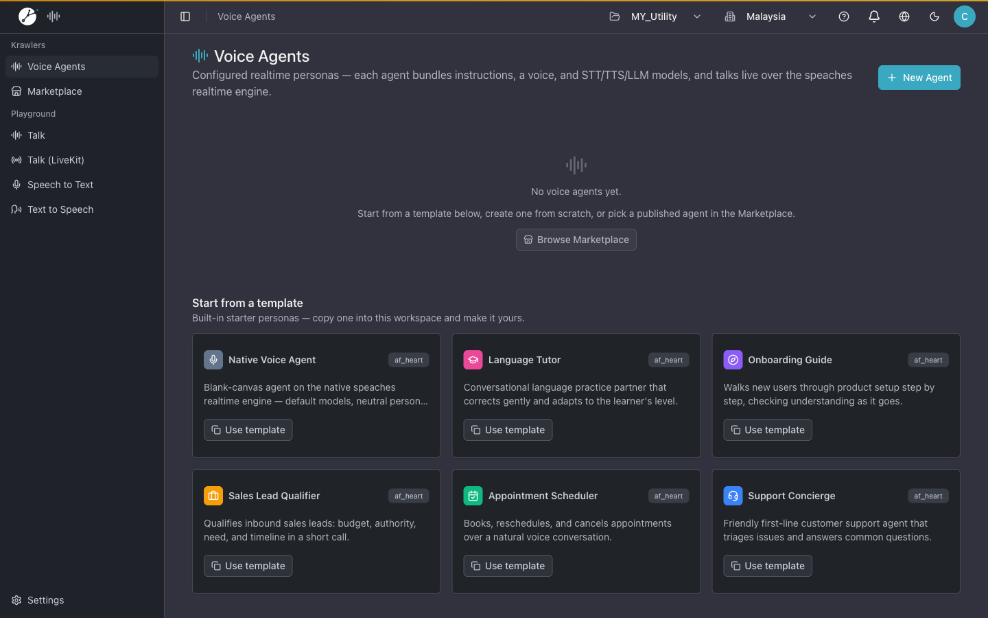
Task: Click the Native Voice Agent microphone icon
Action: click(x=213, y=360)
